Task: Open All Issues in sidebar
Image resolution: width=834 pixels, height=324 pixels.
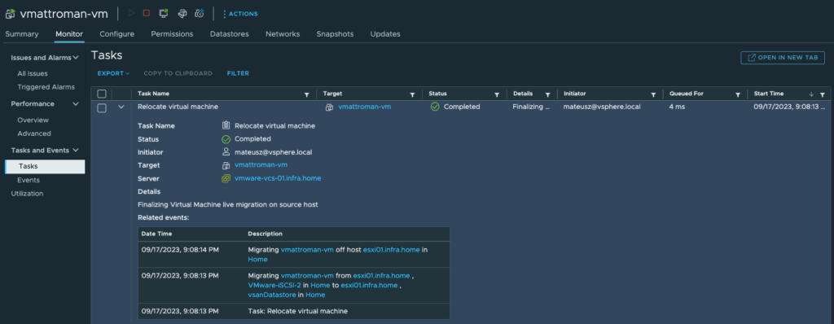Action: pyautogui.click(x=33, y=73)
